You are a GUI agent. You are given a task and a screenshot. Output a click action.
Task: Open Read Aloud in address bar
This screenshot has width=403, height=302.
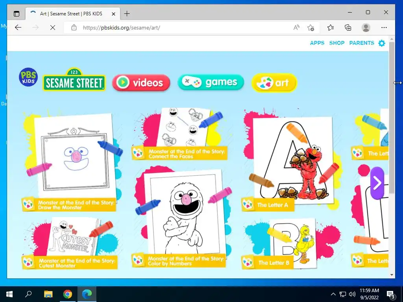[x=296, y=28]
